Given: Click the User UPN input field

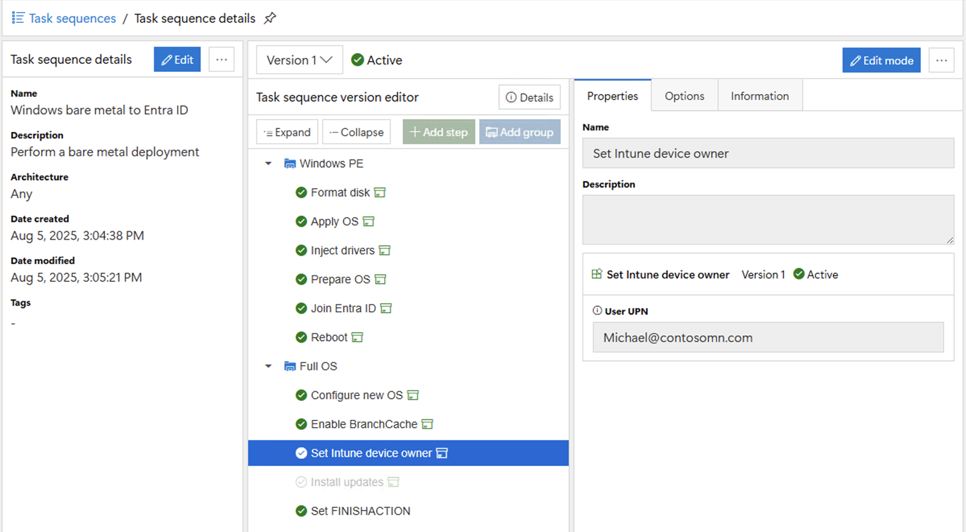Looking at the screenshot, I should coord(768,338).
